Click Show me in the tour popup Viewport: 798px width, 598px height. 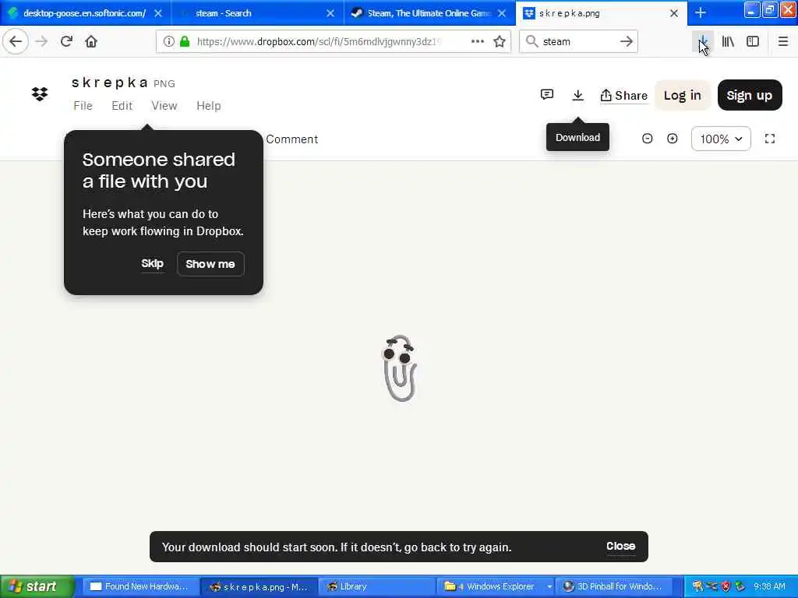(210, 264)
